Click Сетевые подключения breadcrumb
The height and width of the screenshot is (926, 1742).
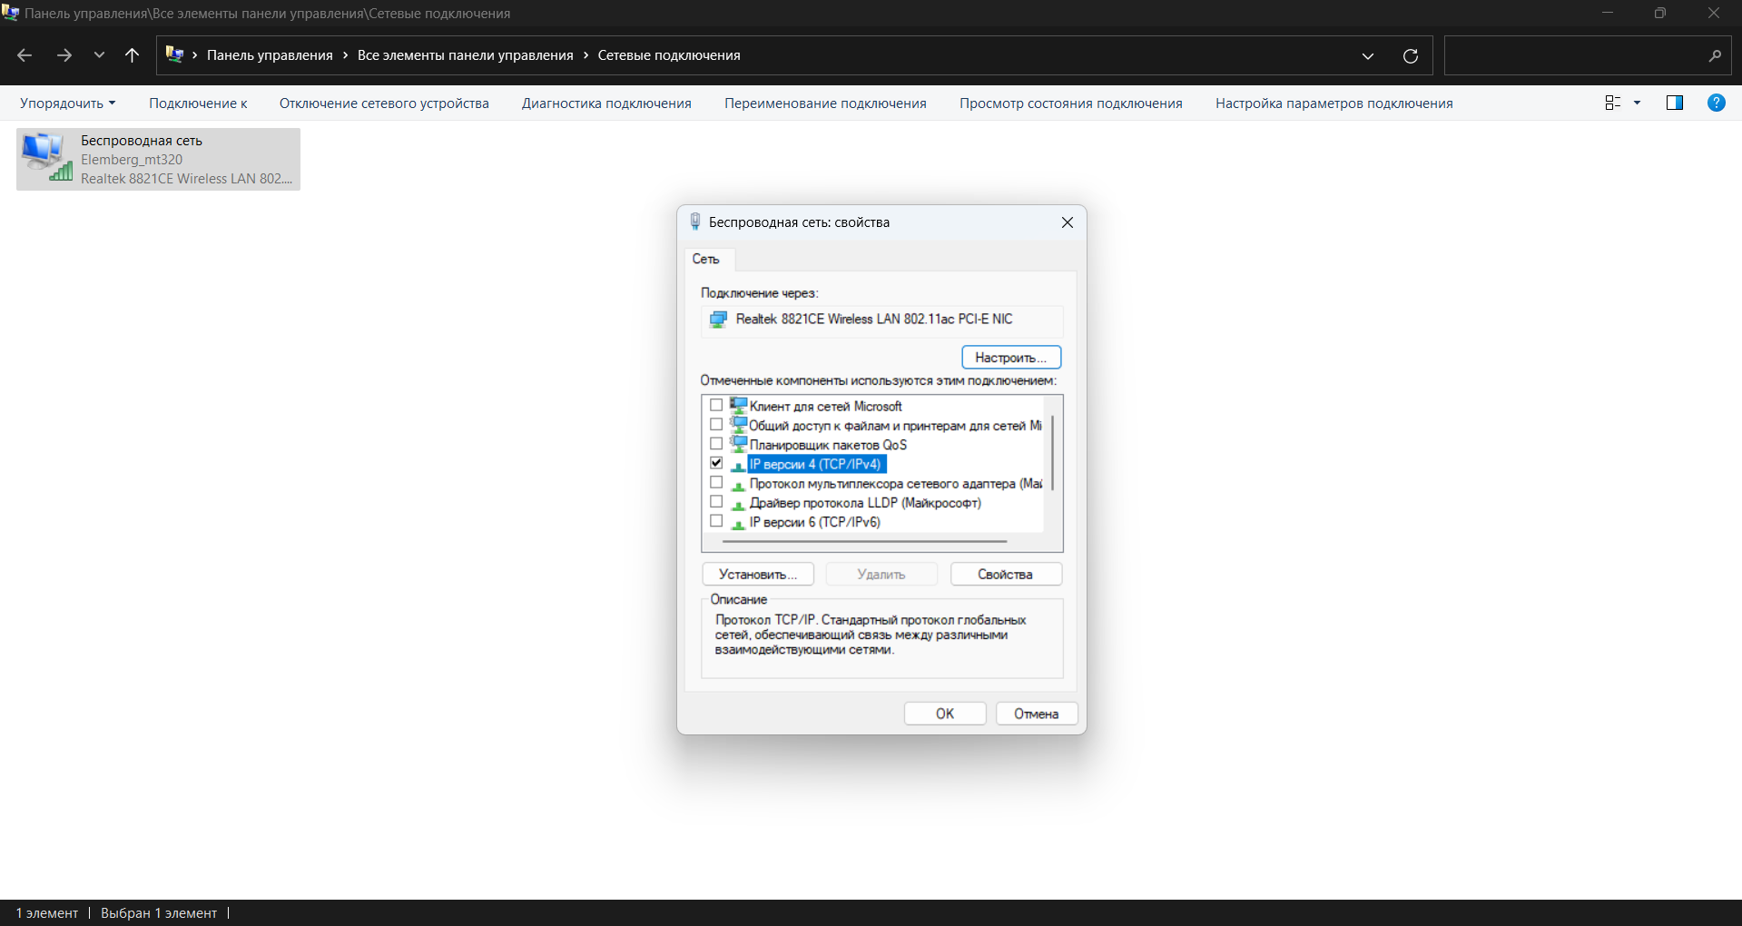[x=669, y=55]
